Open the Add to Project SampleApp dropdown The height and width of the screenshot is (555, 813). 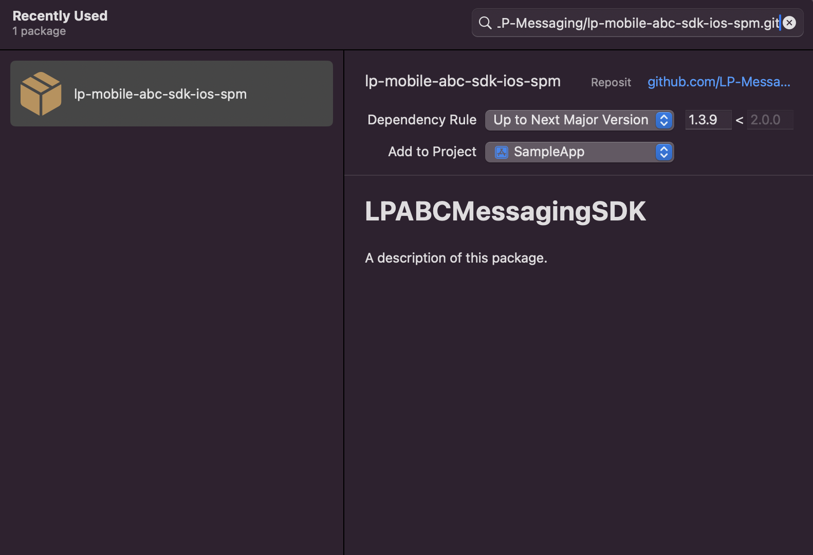pos(580,152)
